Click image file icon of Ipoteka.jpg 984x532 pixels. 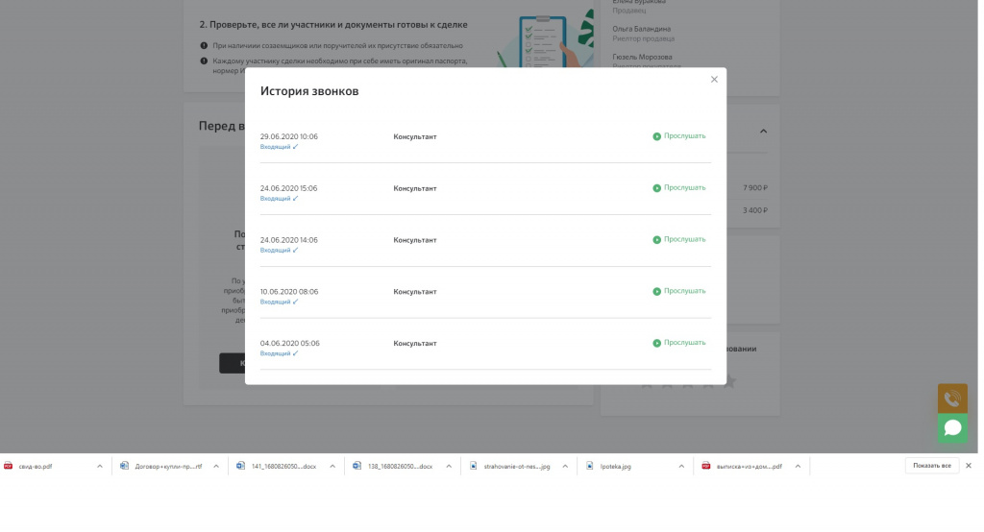(x=589, y=466)
